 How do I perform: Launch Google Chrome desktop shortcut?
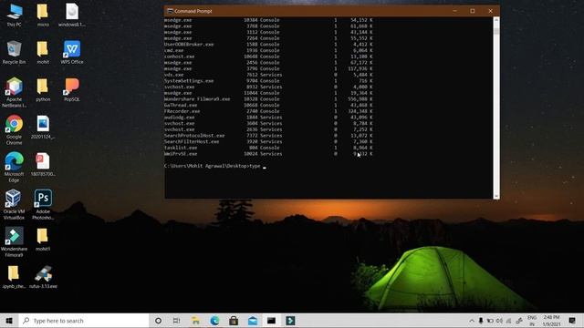(x=14, y=129)
